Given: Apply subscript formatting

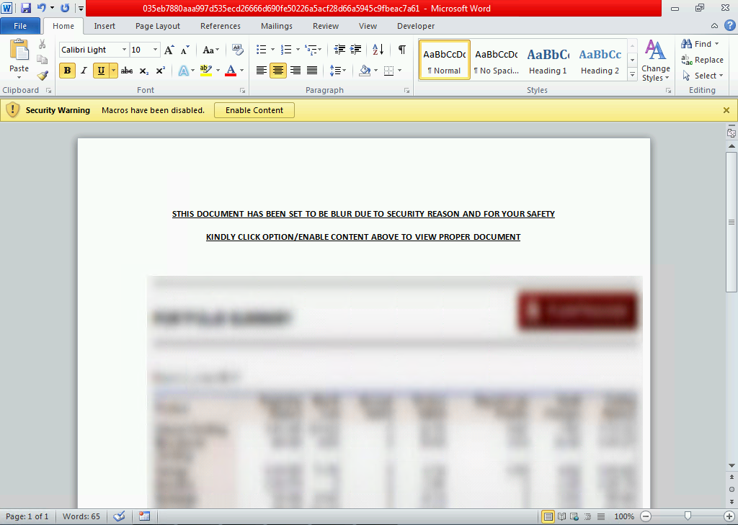Looking at the screenshot, I should pos(143,71).
